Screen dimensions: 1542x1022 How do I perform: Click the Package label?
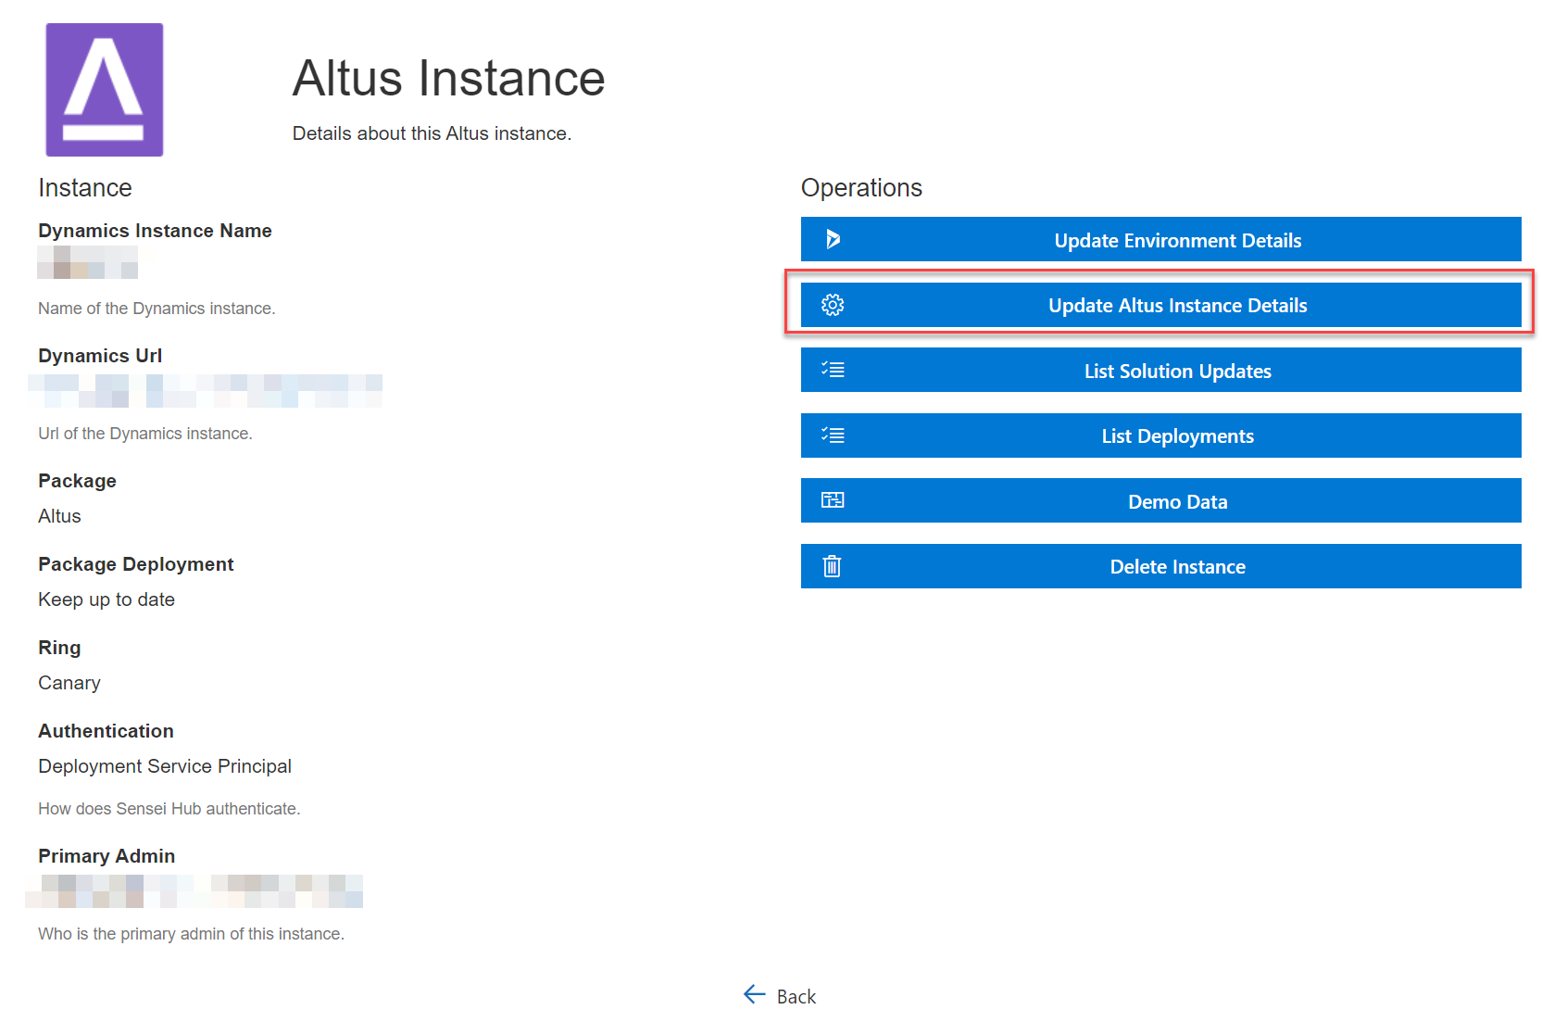(77, 481)
